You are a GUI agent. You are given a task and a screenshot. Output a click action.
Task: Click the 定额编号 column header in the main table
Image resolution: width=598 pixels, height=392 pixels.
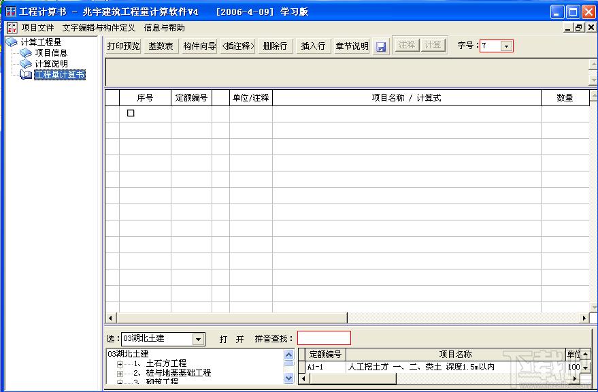pyautogui.click(x=191, y=98)
